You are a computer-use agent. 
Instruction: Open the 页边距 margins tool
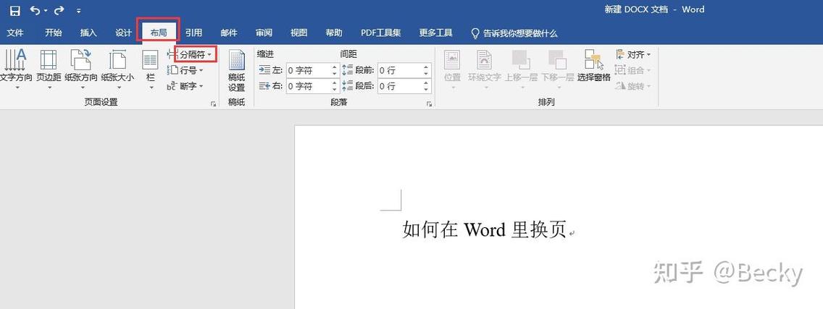(49, 69)
